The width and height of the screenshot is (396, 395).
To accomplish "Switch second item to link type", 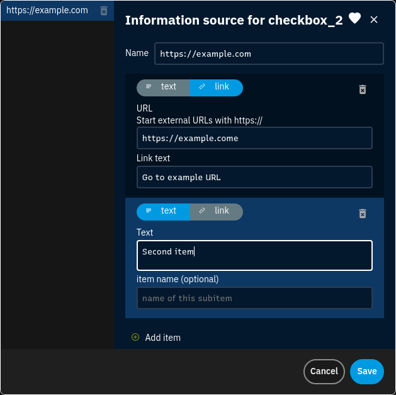I will point(217,212).
